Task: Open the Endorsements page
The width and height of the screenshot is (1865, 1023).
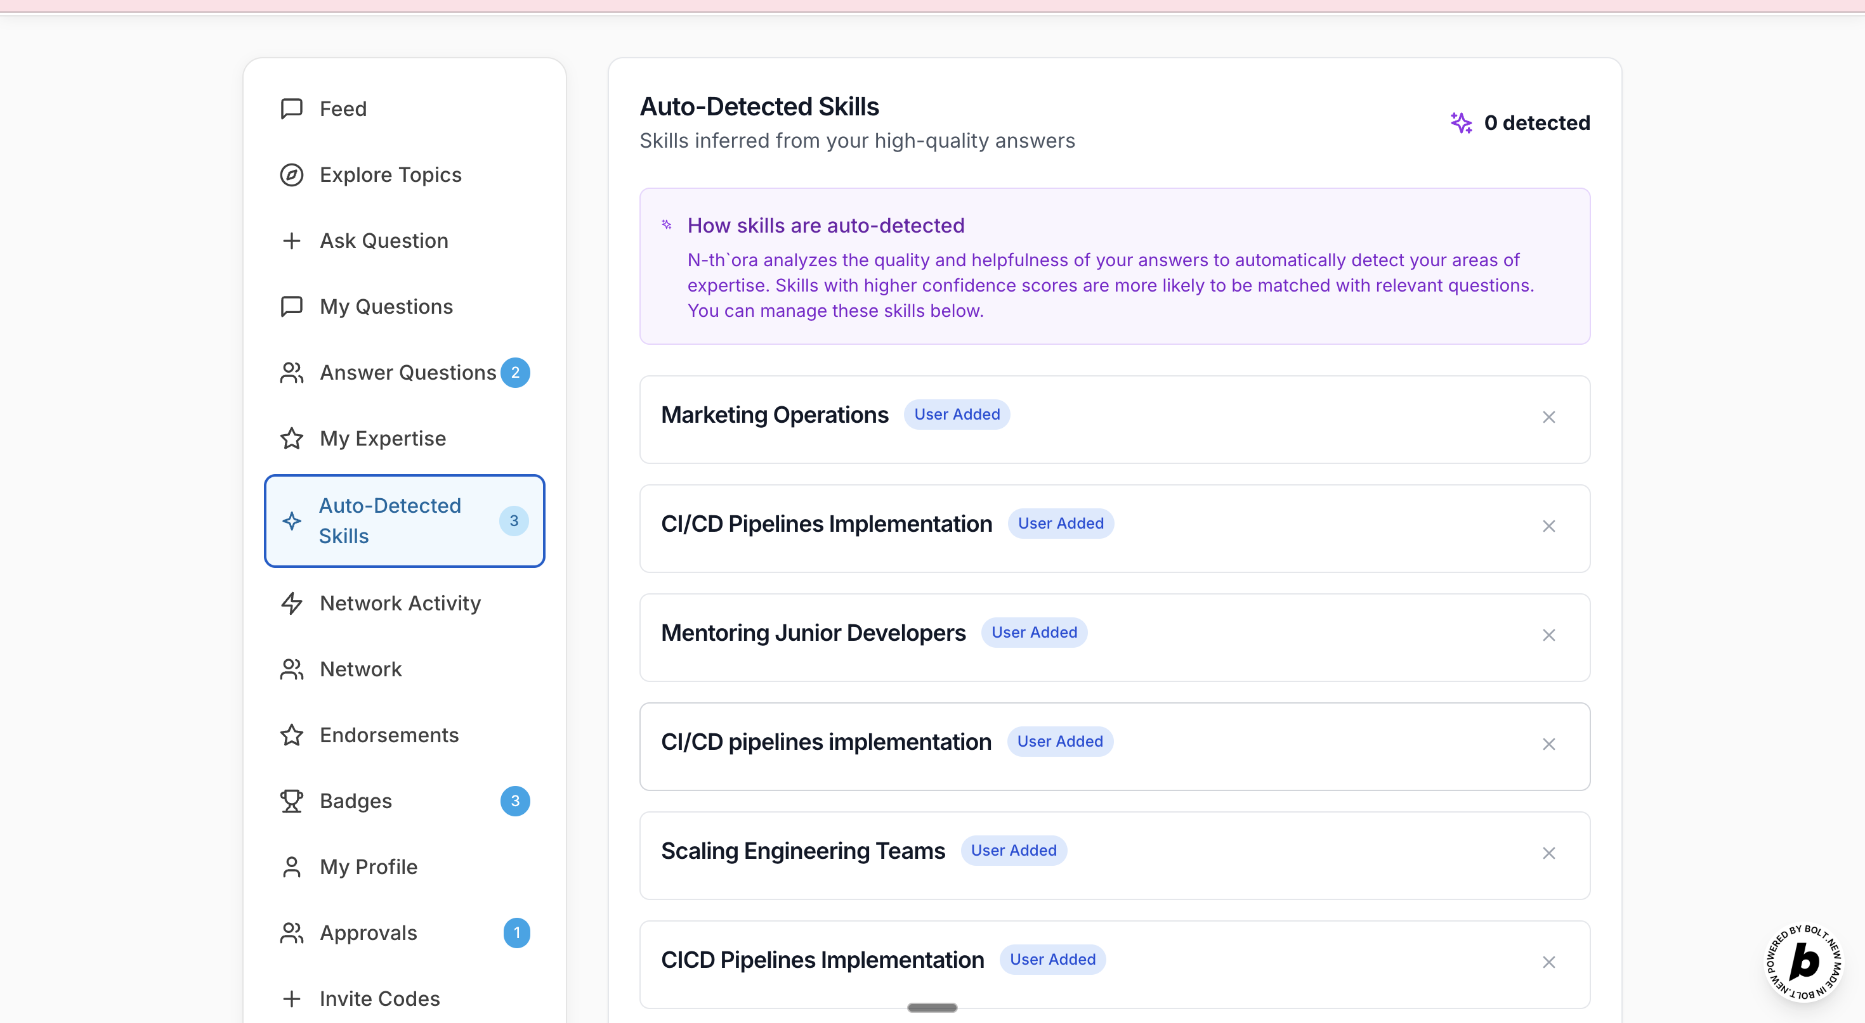Action: tap(389, 735)
